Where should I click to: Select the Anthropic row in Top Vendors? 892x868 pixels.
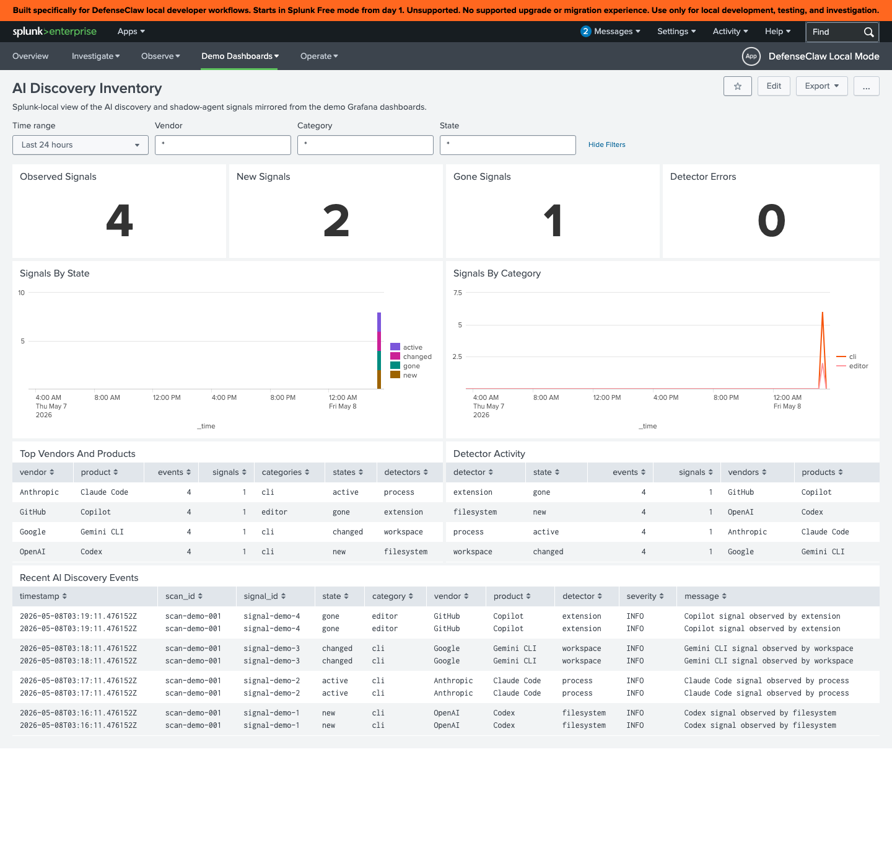click(x=227, y=492)
